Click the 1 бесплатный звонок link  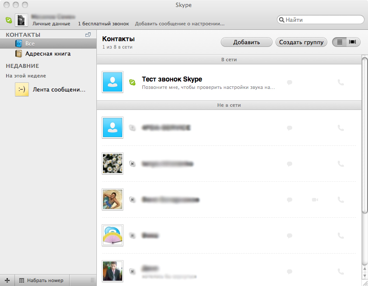coord(103,24)
